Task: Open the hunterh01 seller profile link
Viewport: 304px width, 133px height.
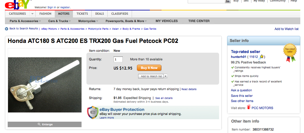Action: tap(238, 57)
